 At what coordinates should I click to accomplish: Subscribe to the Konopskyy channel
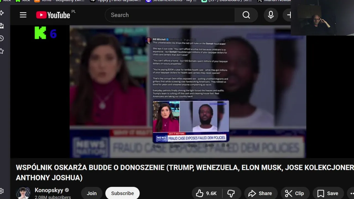[x=123, y=193]
